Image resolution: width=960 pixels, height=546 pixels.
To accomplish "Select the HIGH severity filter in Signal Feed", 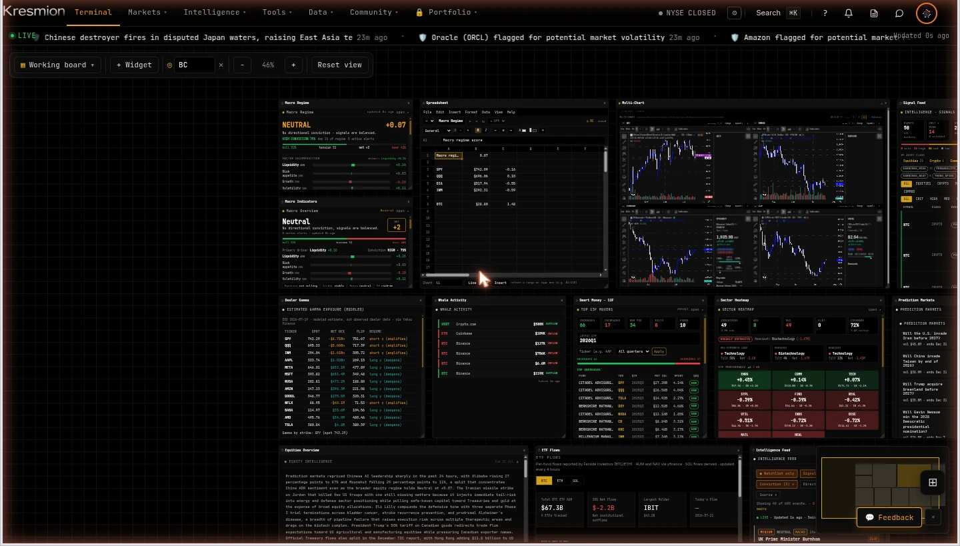I will point(933,199).
